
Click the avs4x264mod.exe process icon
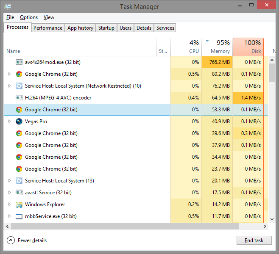pyautogui.click(x=19, y=62)
